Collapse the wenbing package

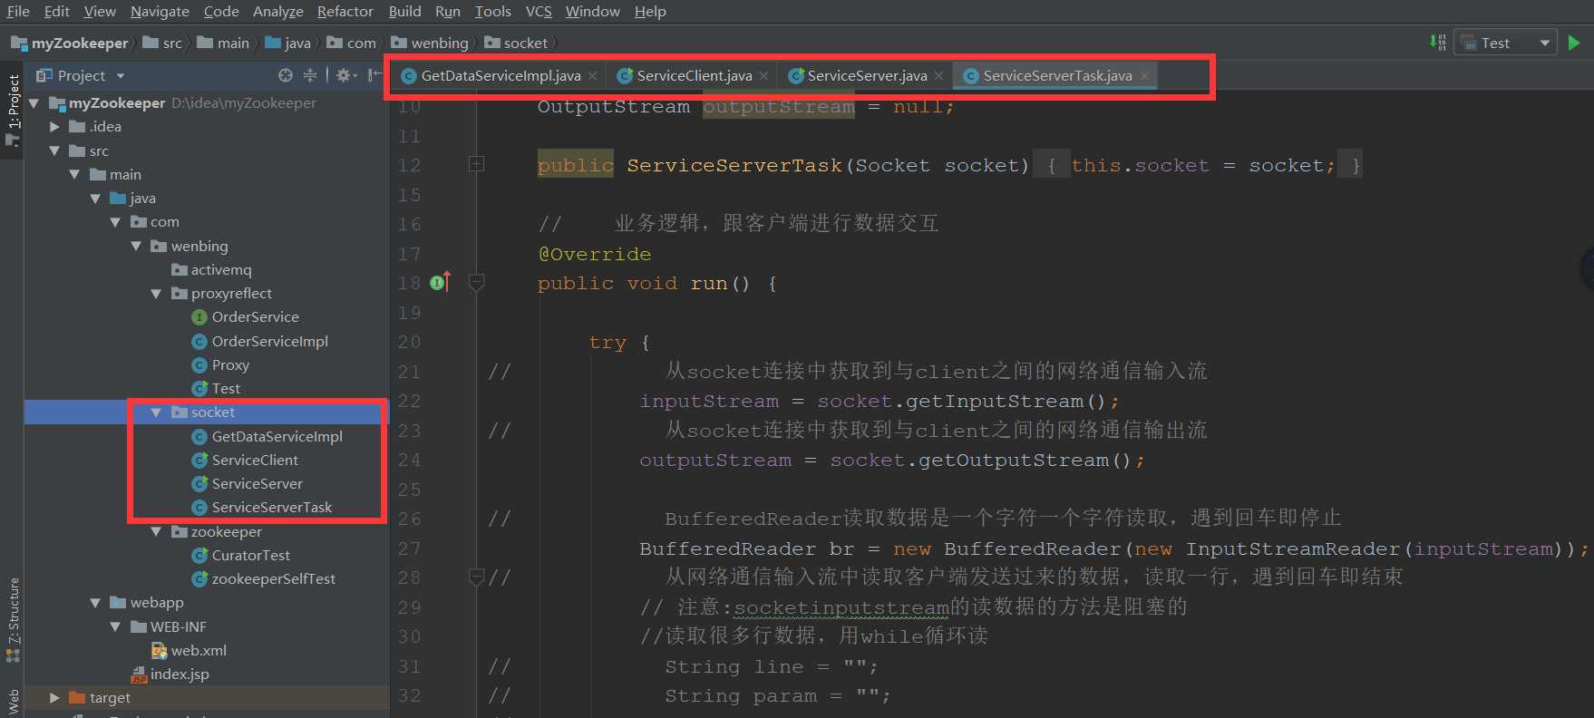tap(136, 246)
